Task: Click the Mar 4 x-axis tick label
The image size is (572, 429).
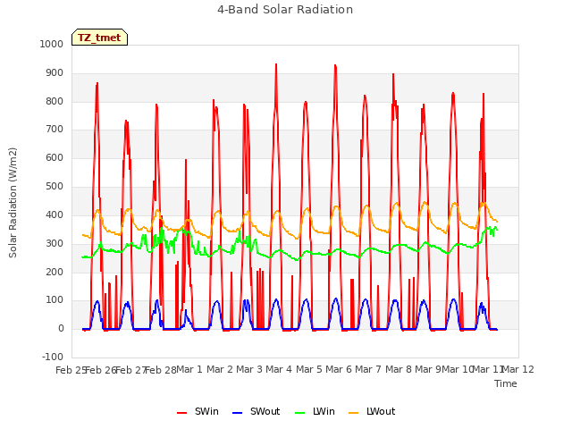Action: point(279,370)
